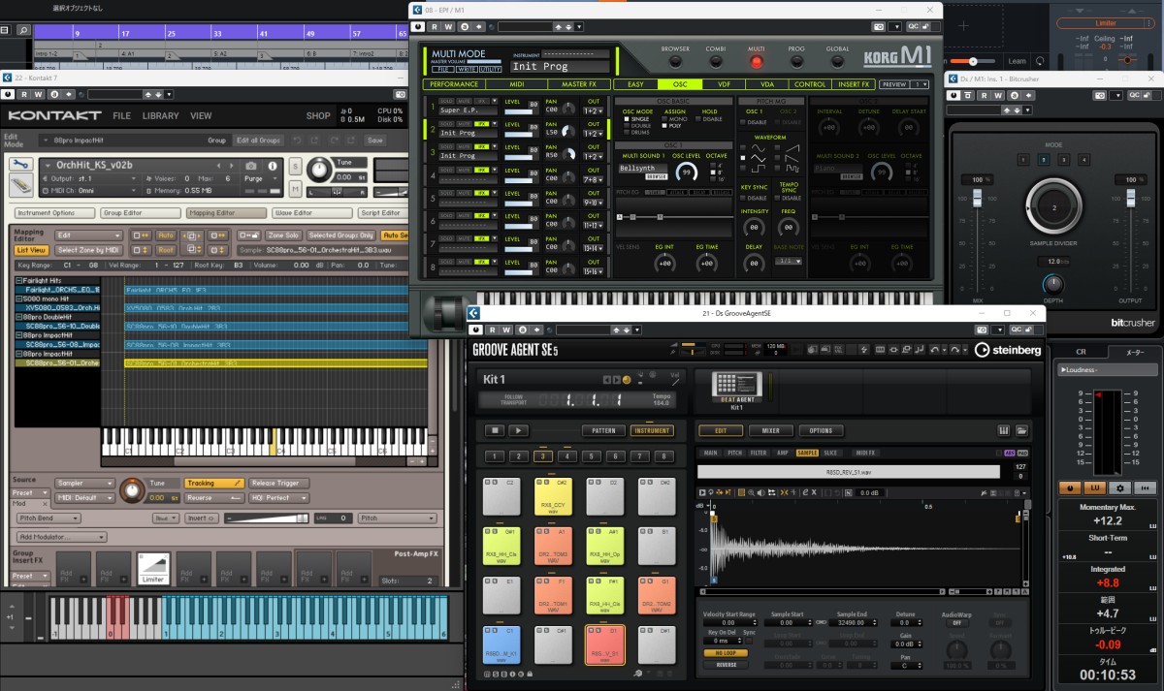Image resolution: width=1164 pixels, height=691 pixels.
Task: Enable Read automation in Kontakt window
Action: [22, 95]
